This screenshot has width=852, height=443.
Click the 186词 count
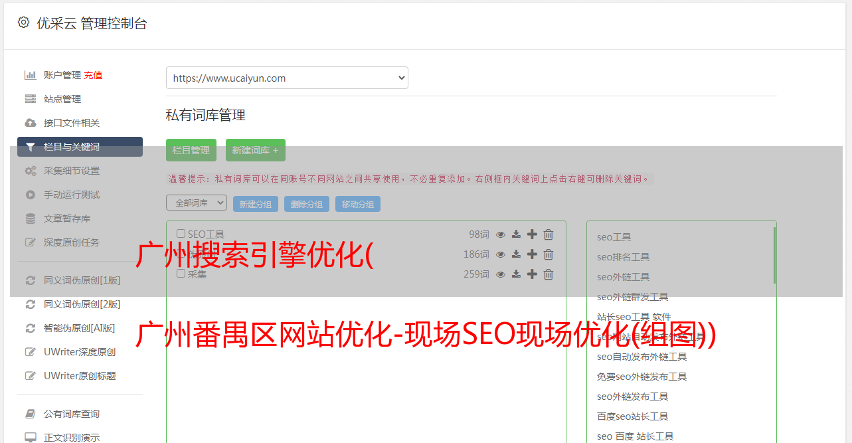click(476, 254)
